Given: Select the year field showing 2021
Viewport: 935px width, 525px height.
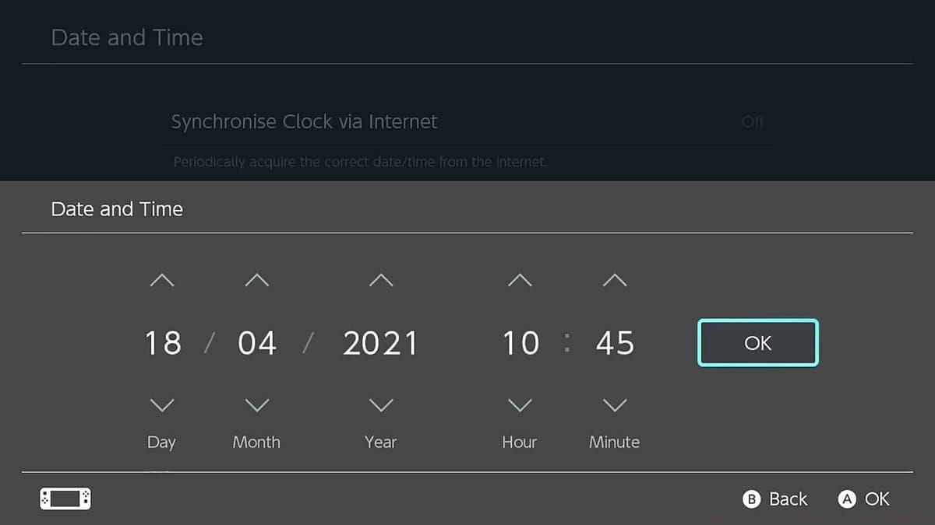Looking at the screenshot, I should pyautogui.click(x=380, y=343).
